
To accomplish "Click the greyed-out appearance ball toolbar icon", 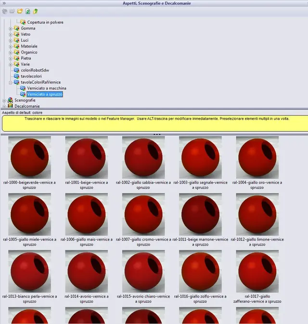I will (4, 11).
